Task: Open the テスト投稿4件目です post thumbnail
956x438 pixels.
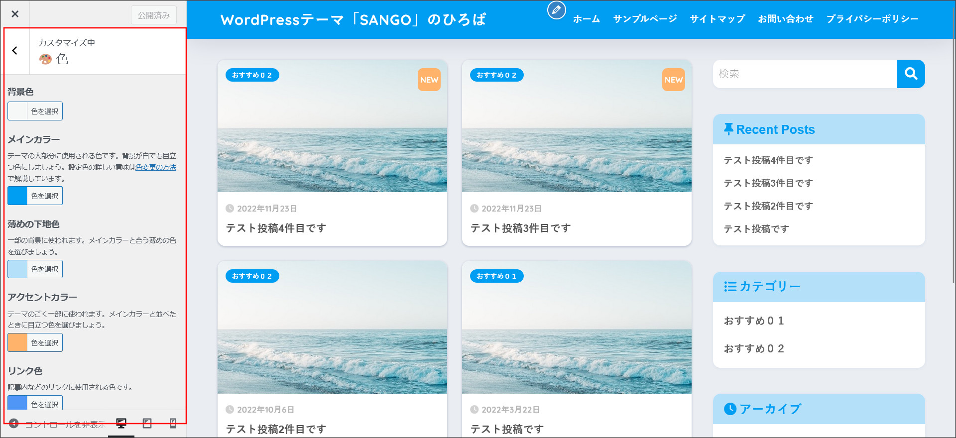Action: [x=332, y=126]
